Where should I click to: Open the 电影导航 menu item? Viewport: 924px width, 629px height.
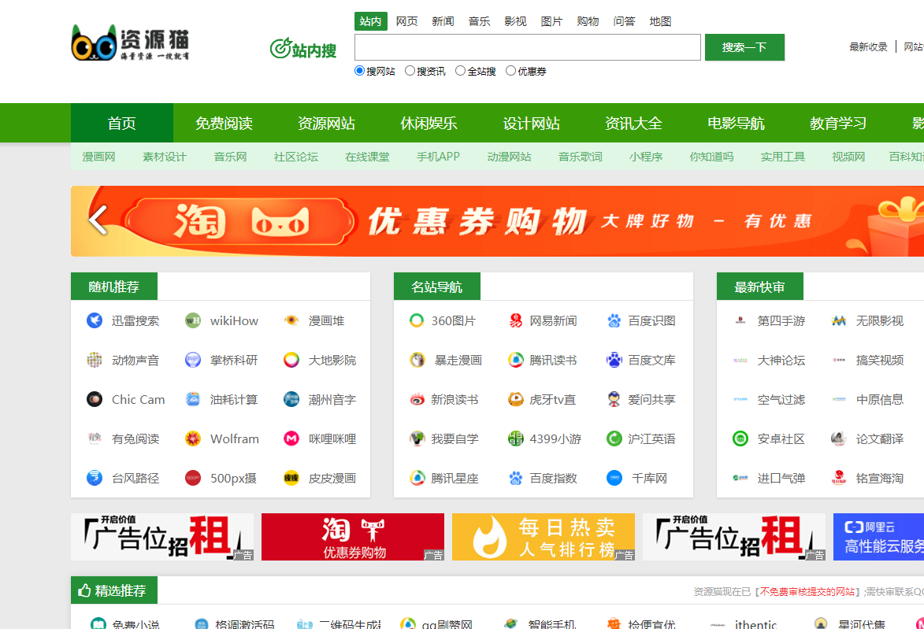736,123
